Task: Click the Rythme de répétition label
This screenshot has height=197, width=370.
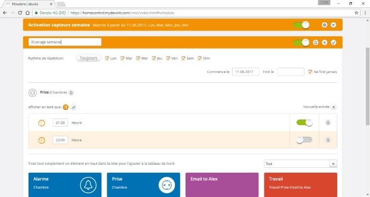Action: pyautogui.click(x=46, y=58)
